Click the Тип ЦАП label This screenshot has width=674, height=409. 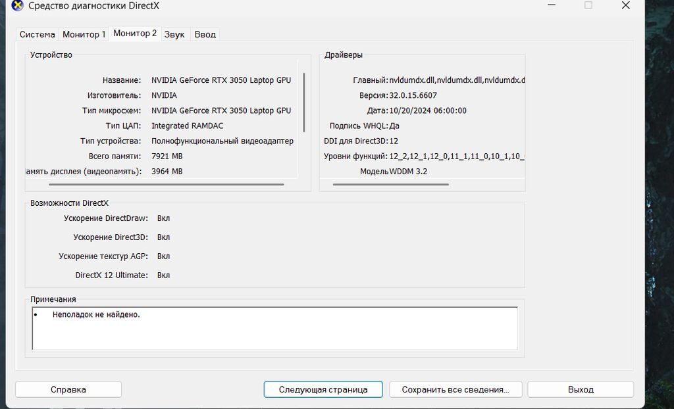tap(123, 126)
